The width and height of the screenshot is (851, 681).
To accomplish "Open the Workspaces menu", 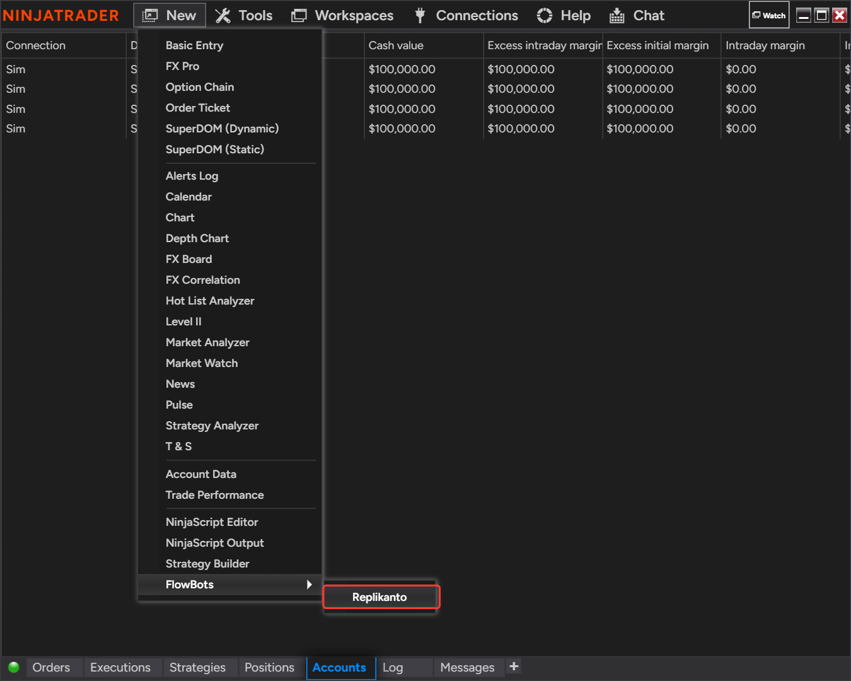I will (354, 16).
